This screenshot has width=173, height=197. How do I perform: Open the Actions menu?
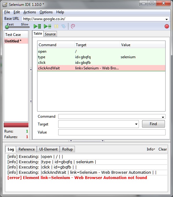coord(30,12)
